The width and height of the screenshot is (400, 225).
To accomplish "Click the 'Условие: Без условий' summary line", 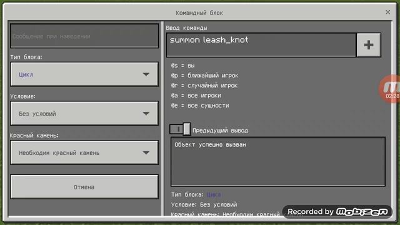I will (x=204, y=204).
